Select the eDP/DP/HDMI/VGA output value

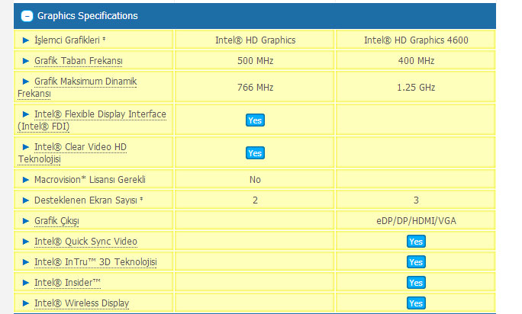416,221
